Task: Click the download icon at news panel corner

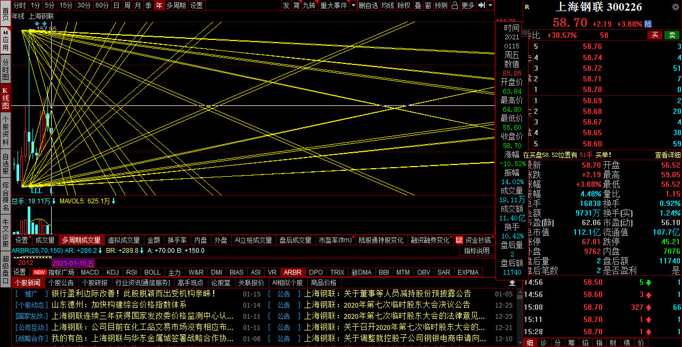Action: [513, 282]
